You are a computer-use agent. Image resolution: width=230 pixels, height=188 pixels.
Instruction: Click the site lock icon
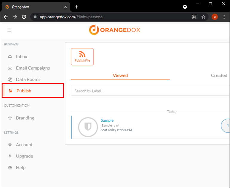point(35,17)
